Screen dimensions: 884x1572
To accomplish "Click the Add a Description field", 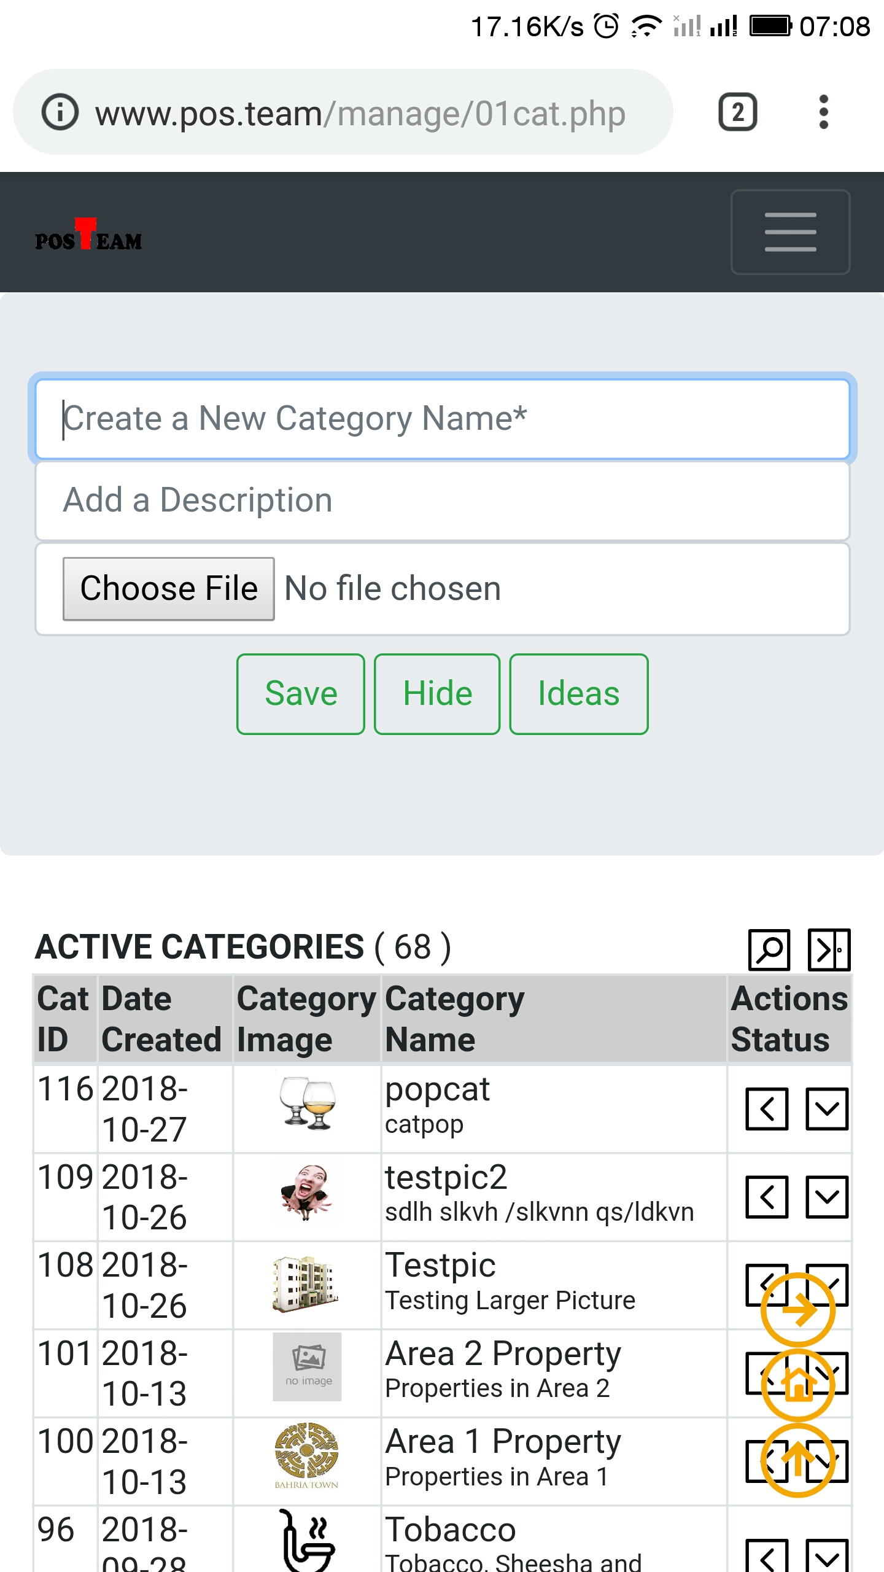I will coord(442,500).
